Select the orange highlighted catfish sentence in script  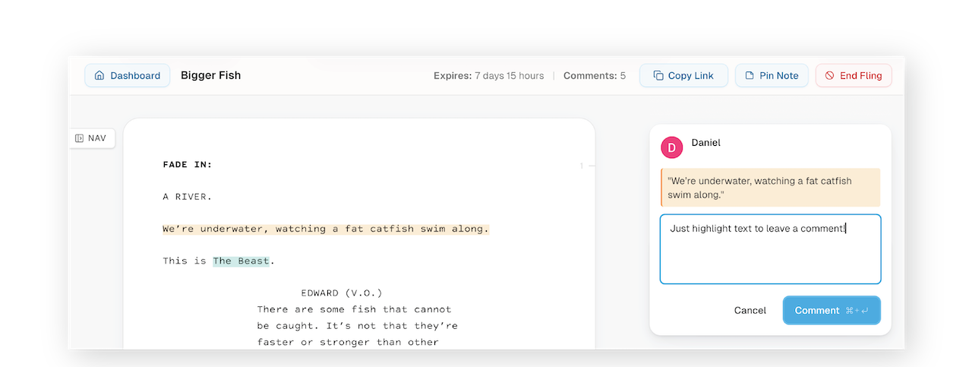326,229
